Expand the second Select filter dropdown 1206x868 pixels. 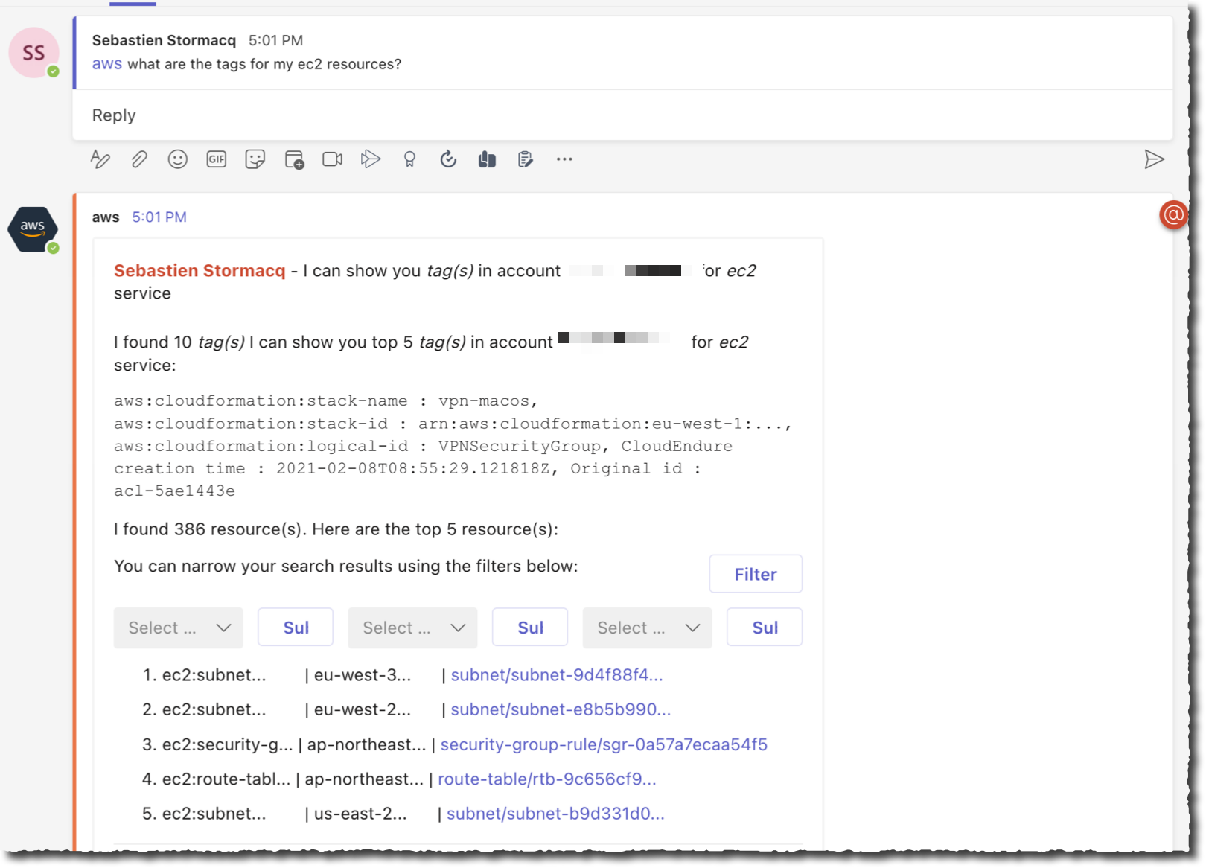click(412, 628)
